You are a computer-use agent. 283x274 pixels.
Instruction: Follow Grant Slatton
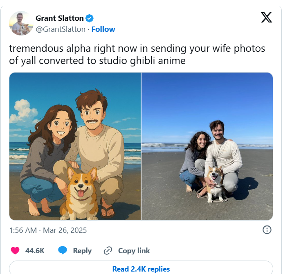(103, 29)
